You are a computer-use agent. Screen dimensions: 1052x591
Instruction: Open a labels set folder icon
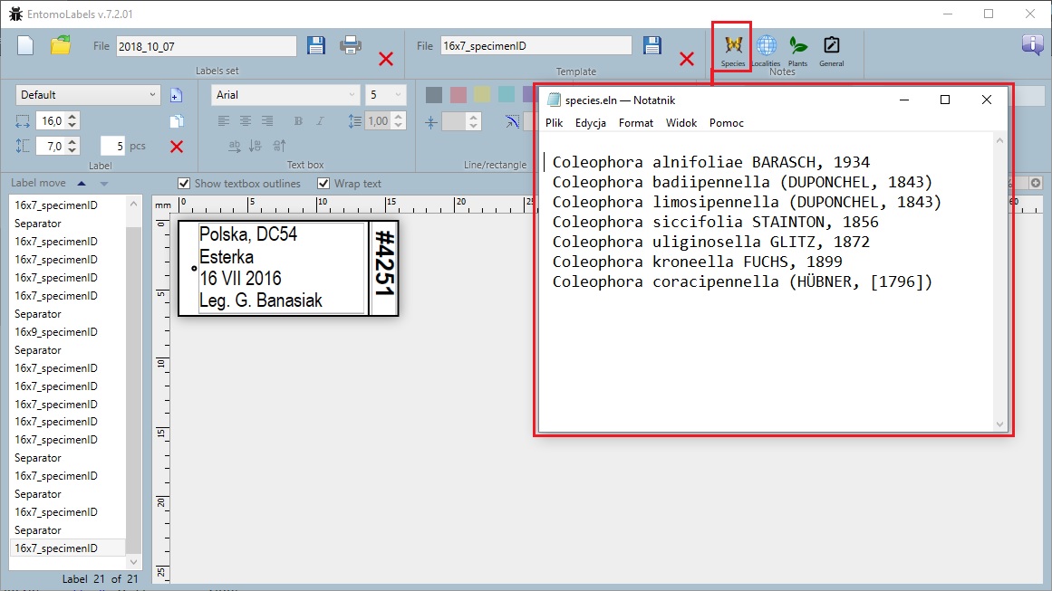[61, 45]
